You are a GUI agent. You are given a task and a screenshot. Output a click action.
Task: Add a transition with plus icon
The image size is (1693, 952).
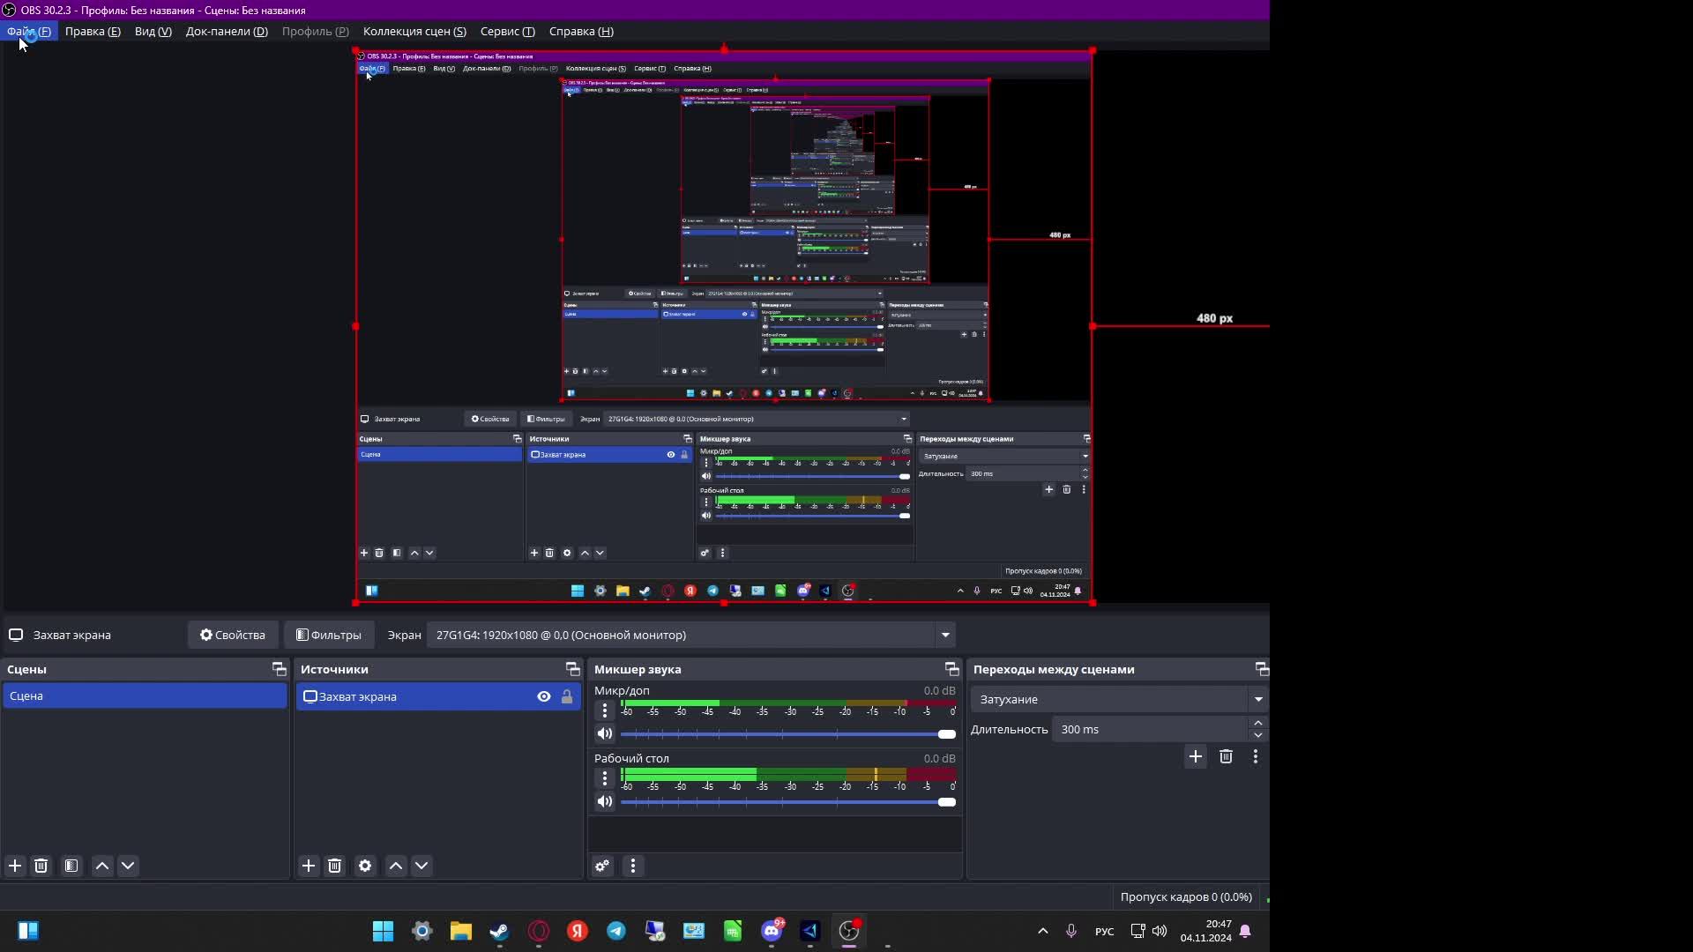point(1196,756)
